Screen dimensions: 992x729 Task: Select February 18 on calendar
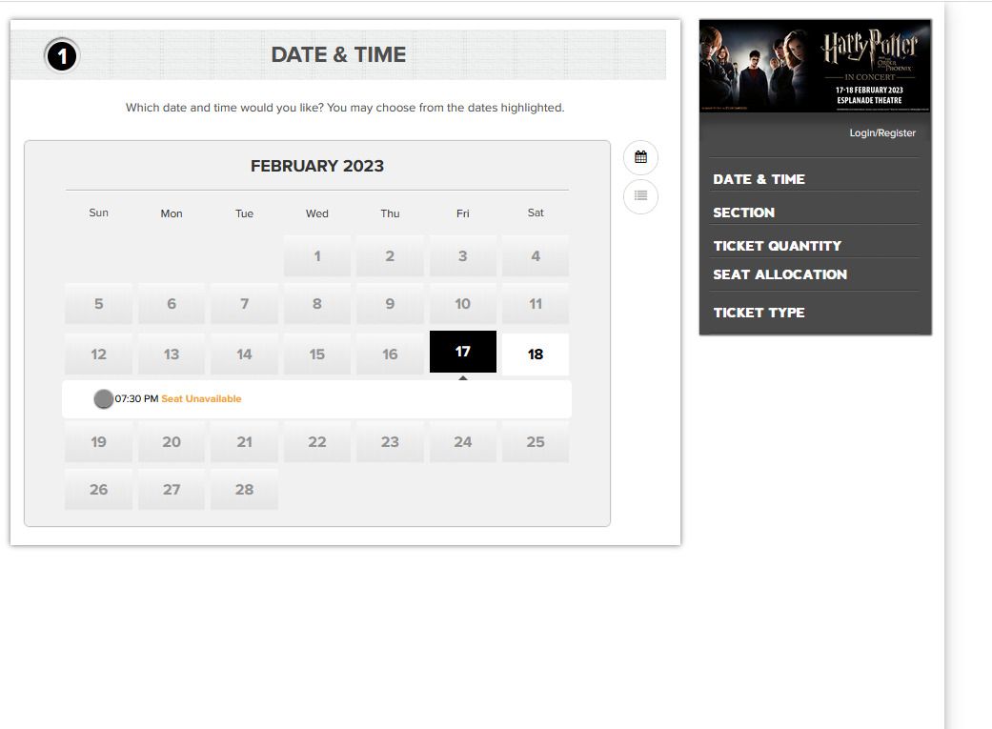coord(536,354)
